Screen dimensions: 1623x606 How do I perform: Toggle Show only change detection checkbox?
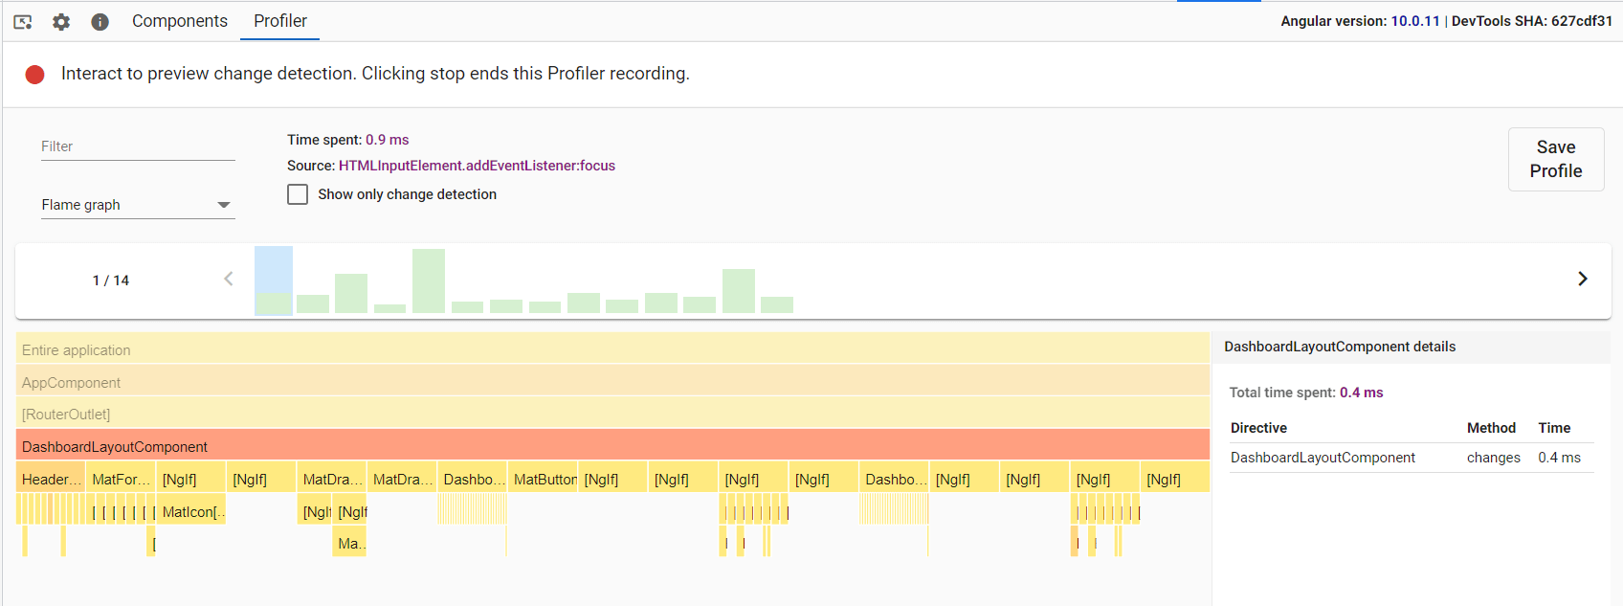(x=299, y=194)
